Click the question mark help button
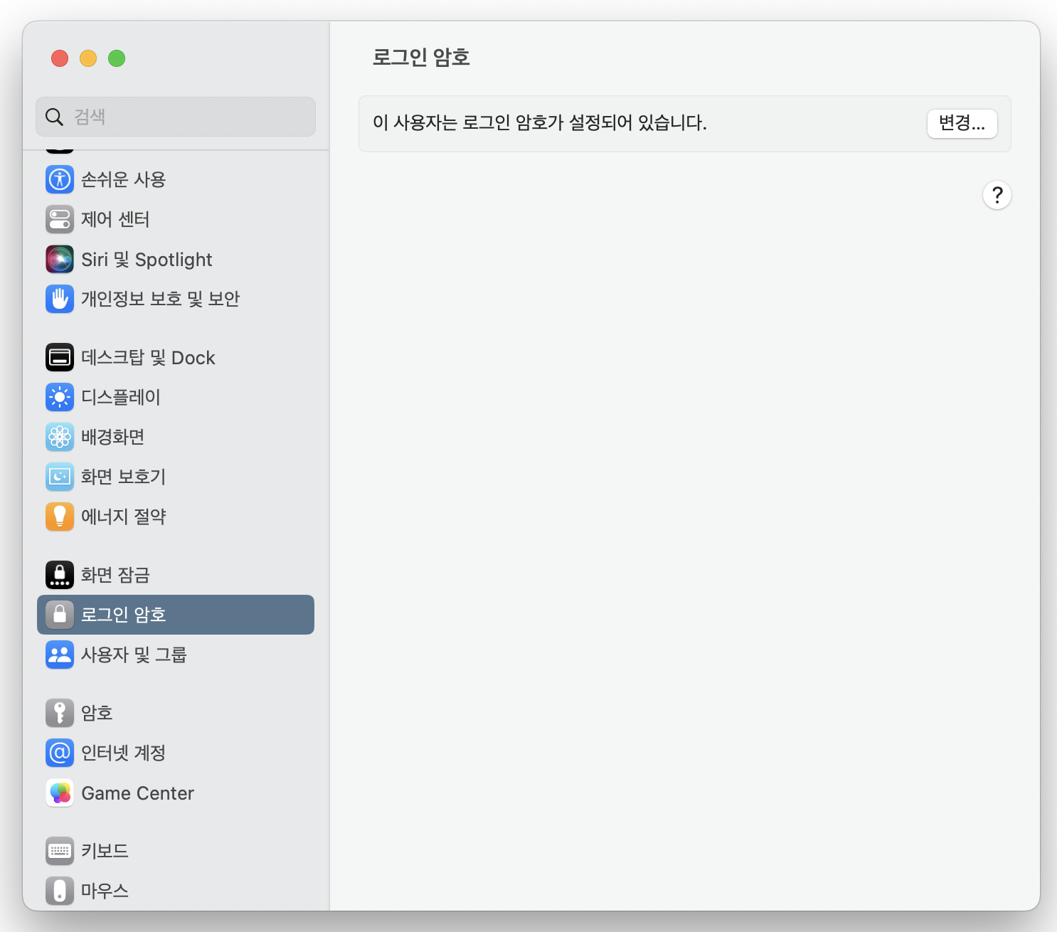Viewport: 1057px width, 932px height. coord(997,195)
